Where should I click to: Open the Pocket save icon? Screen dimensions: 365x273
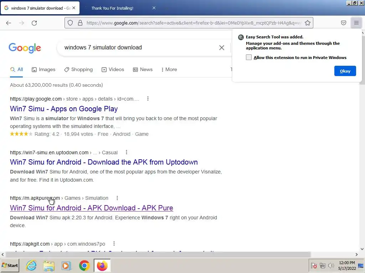[344, 23]
